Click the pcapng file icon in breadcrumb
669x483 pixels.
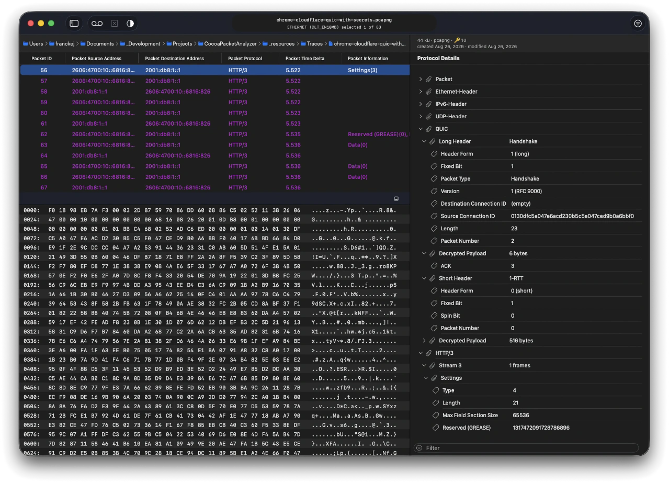point(331,44)
